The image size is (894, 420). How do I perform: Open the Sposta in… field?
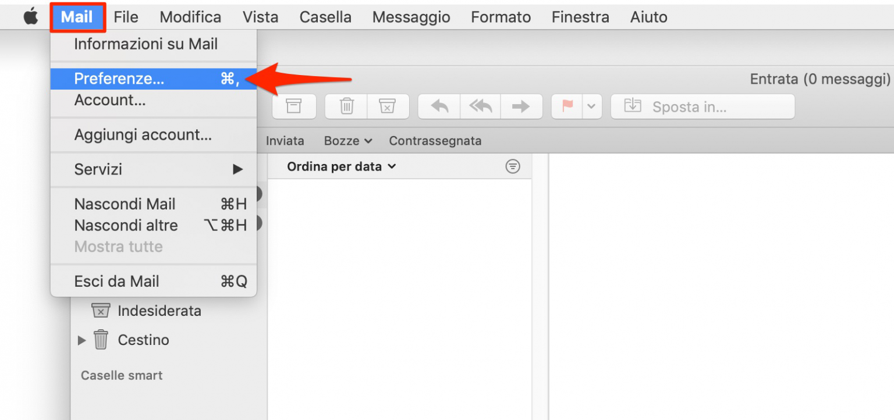[703, 106]
